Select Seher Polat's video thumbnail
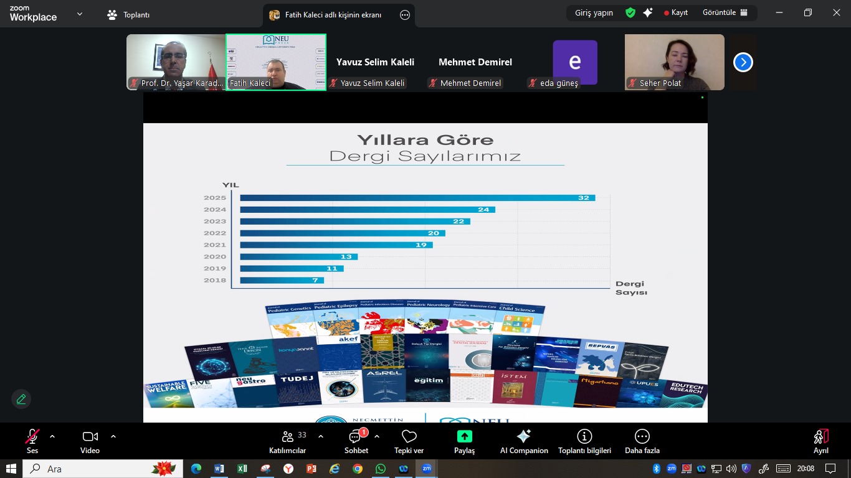This screenshot has width=851, height=478. click(674, 62)
